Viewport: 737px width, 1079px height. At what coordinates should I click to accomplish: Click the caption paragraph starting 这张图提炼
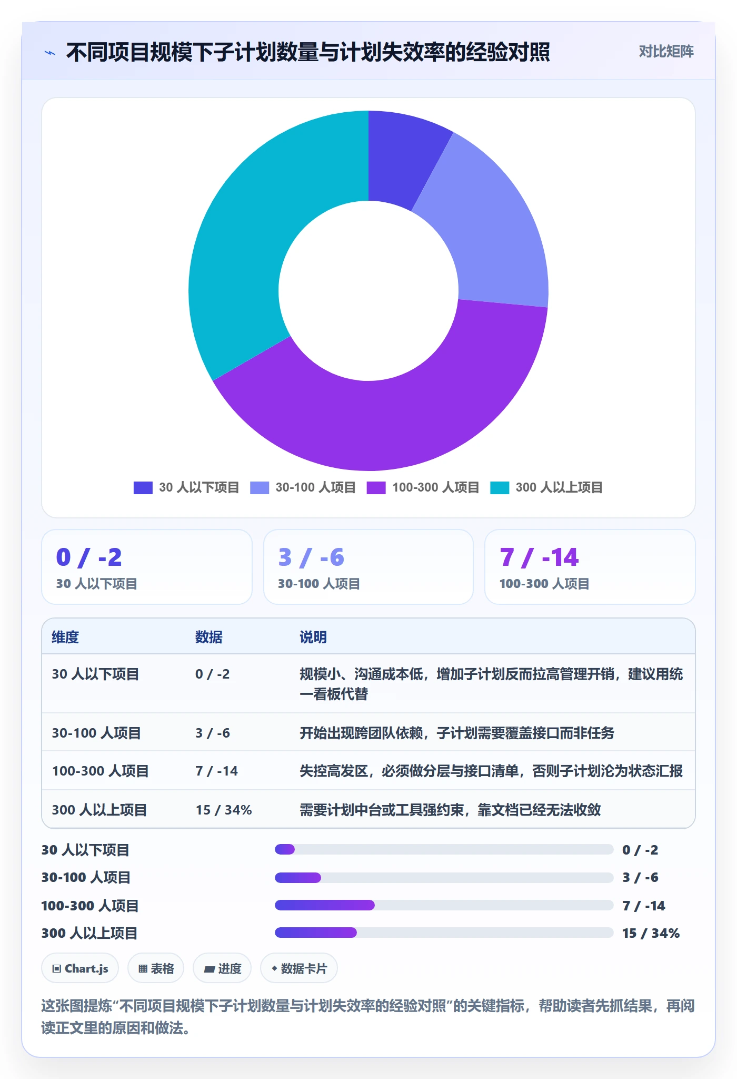tap(368, 1017)
